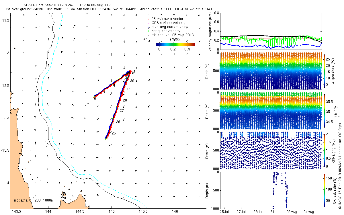Click the 'velocity magnitude (m/s)' axis label
The width and height of the screenshot is (344, 215).
coord(210,32)
